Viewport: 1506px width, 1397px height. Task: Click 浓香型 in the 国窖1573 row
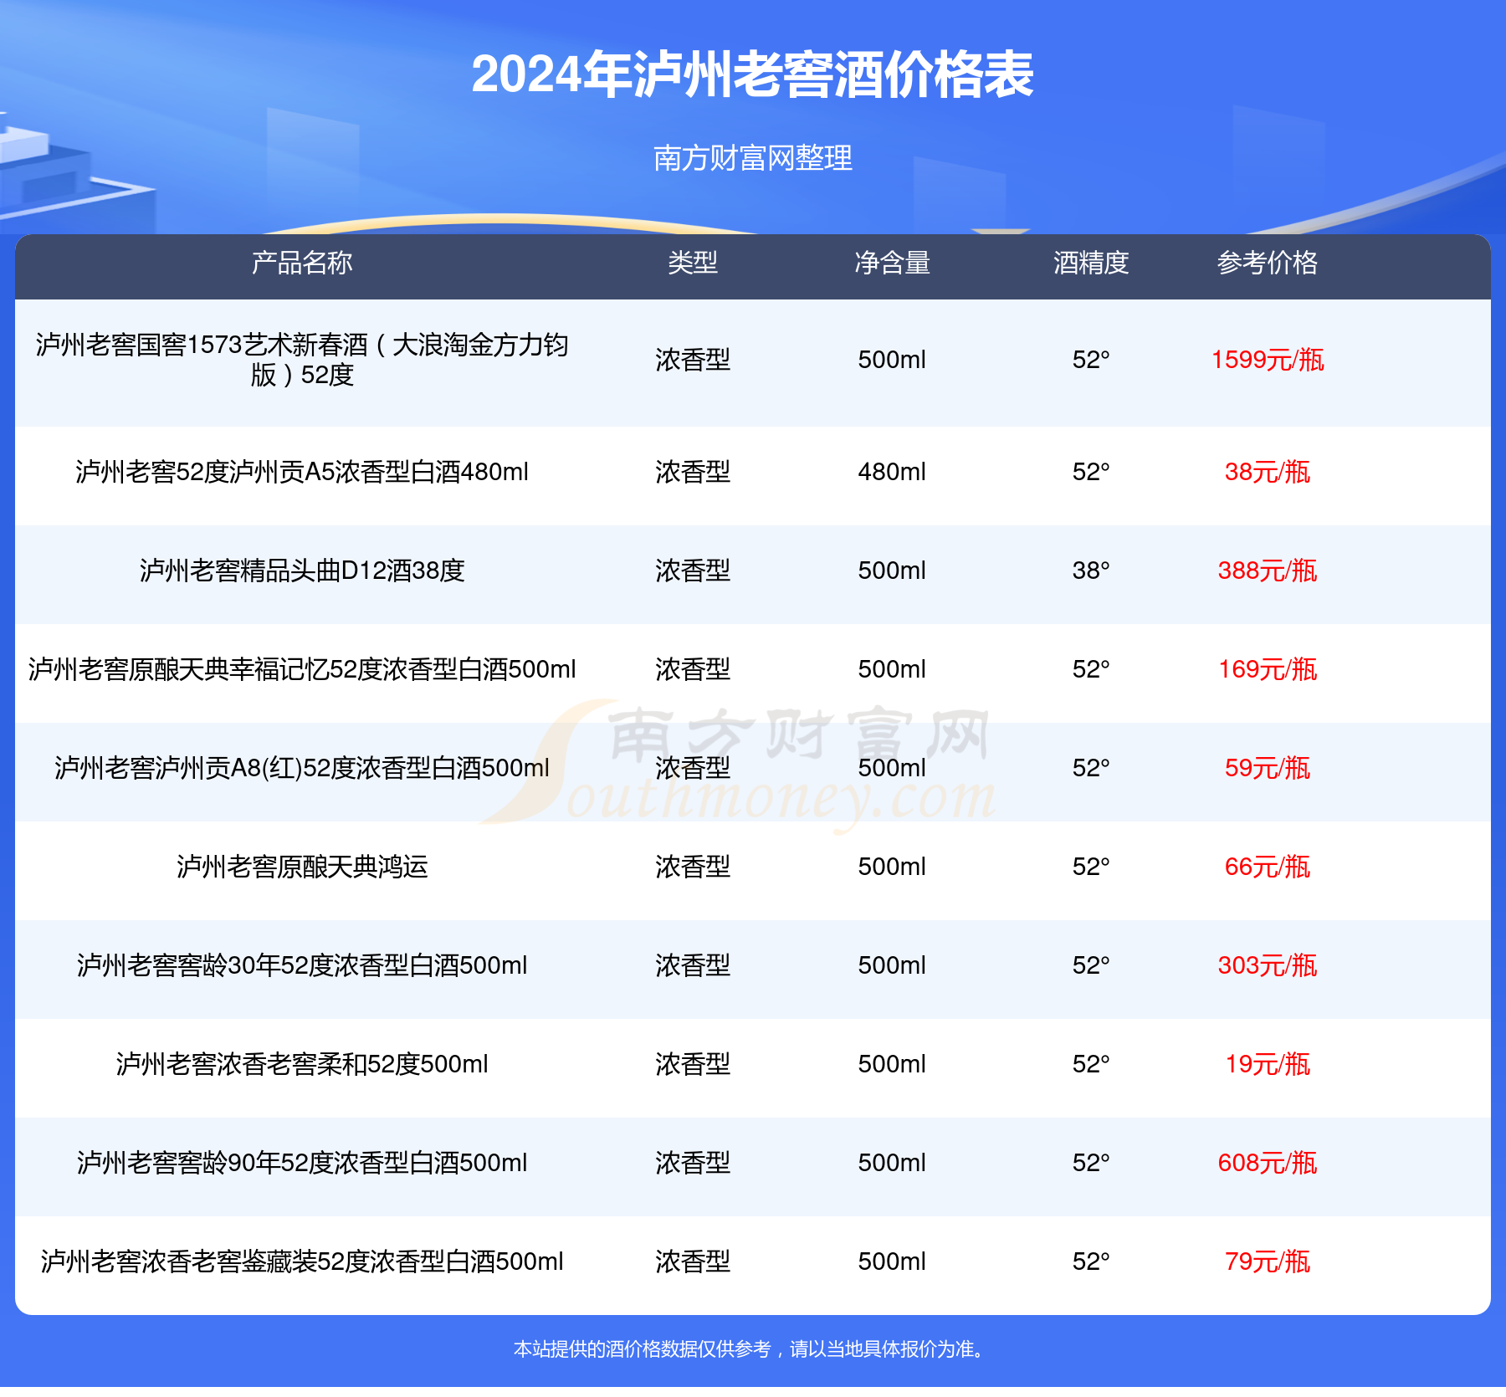click(693, 360)
